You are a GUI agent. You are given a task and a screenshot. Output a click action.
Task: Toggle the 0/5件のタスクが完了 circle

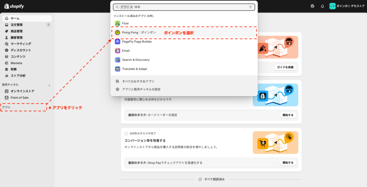(126, 133)
